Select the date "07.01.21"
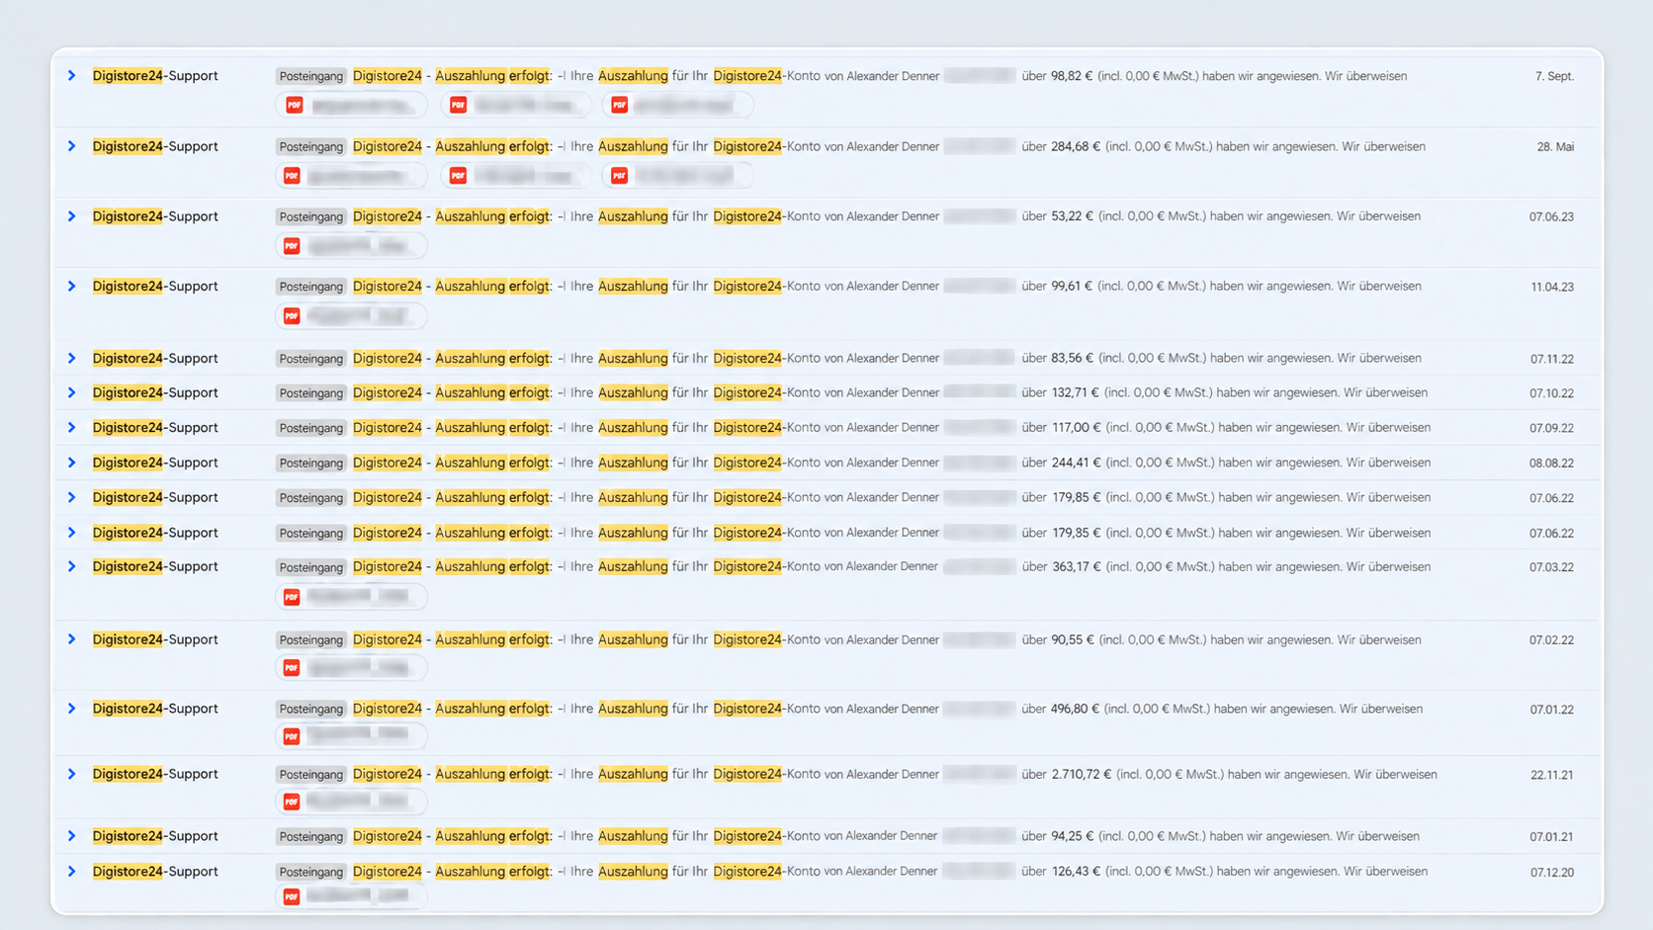 (x=1552, y=837)
